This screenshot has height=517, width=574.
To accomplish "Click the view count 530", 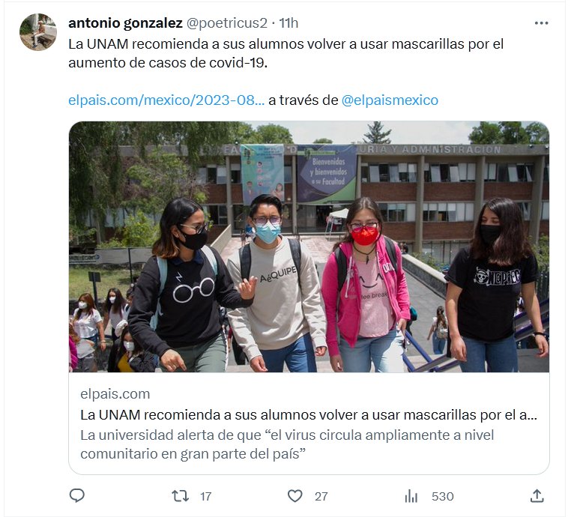I will [443, 497].
